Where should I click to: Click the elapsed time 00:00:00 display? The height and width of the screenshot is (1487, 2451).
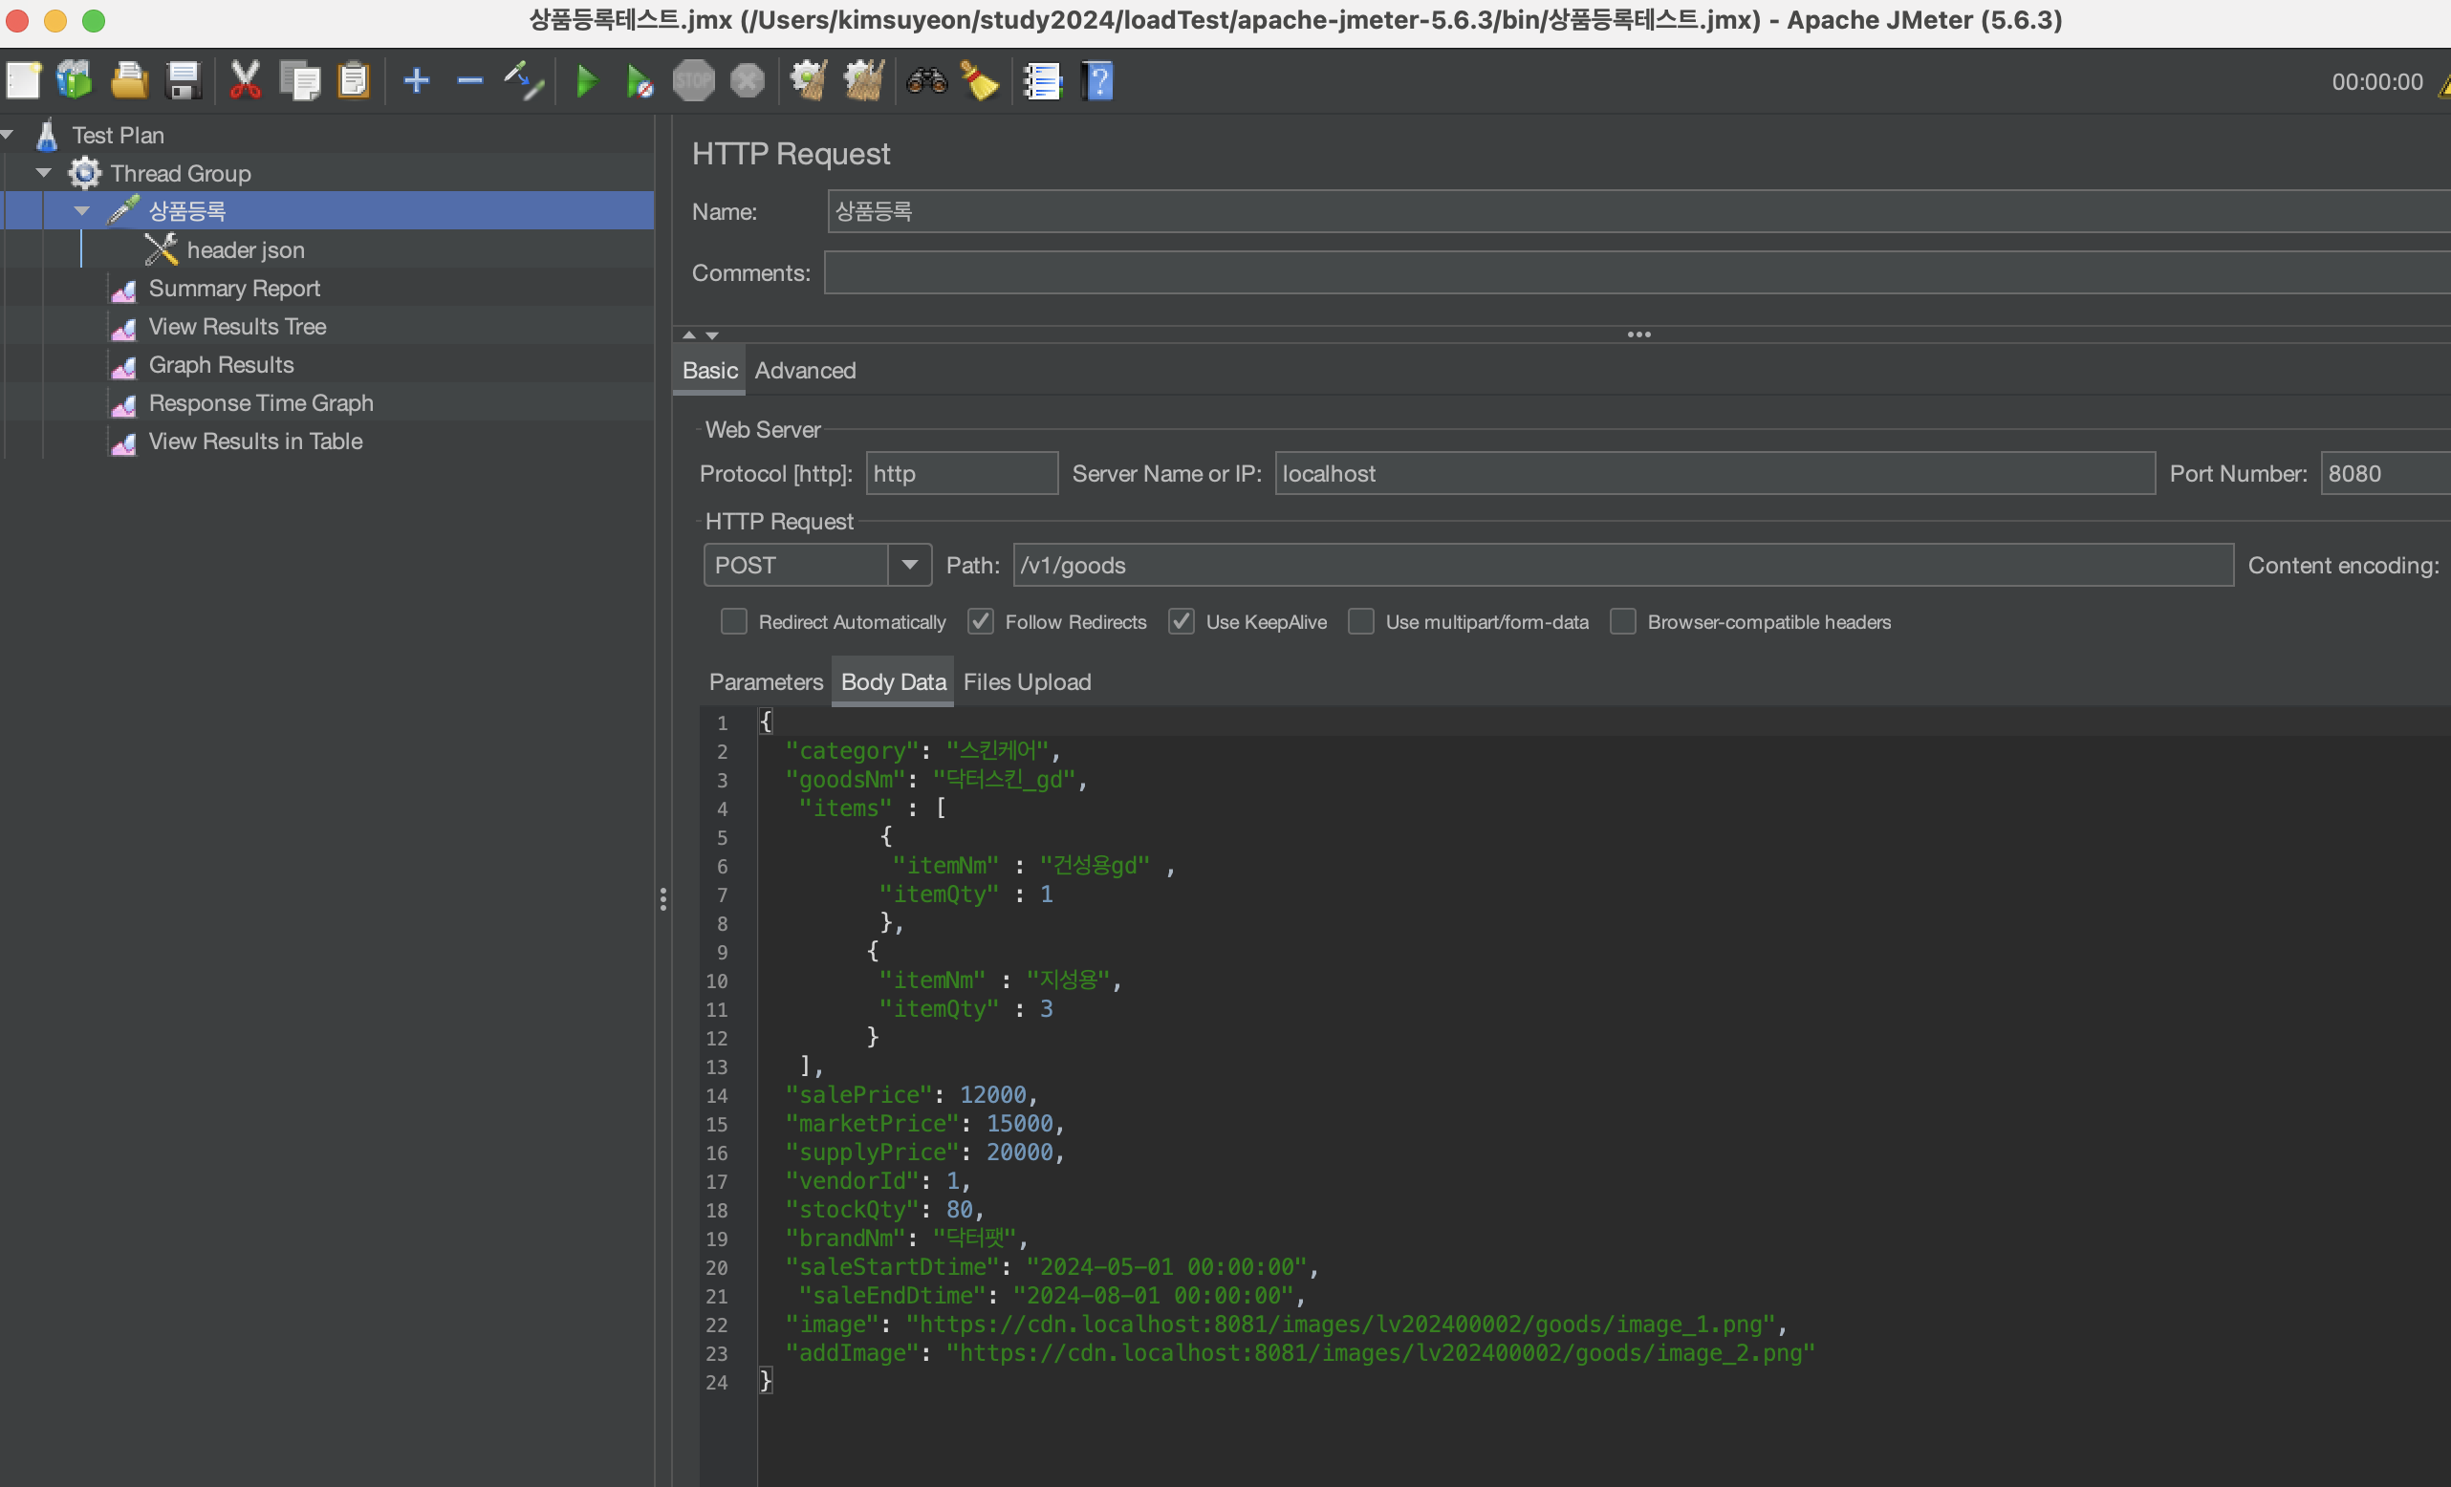2376,81
